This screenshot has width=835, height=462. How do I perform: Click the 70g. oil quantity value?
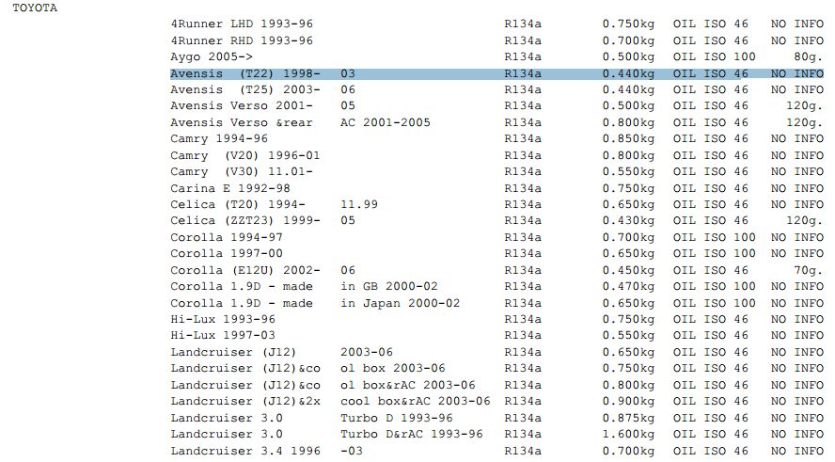pyautogui.click(x=808, y=269)
